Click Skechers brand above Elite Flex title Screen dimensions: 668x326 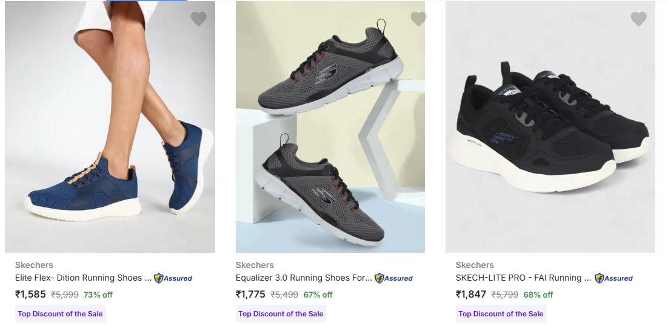(x=34, y=265)
